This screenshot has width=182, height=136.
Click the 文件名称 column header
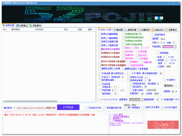(x=39, y=30)
